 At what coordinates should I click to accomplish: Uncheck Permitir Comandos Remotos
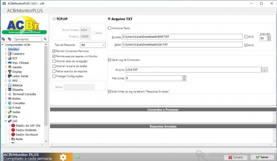[x=54, y=51]
